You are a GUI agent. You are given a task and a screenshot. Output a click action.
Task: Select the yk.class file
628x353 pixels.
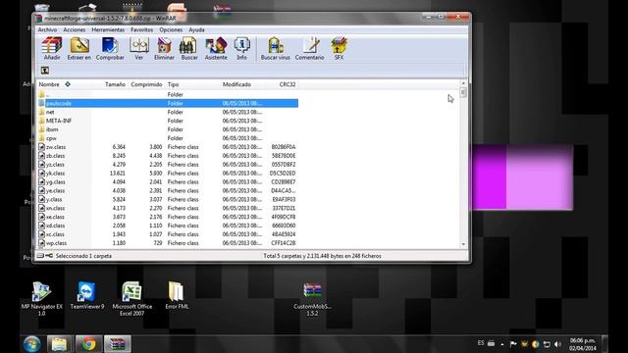[168, 174]
